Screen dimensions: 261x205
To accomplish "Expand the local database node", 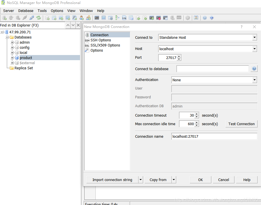I will (12, 53).
